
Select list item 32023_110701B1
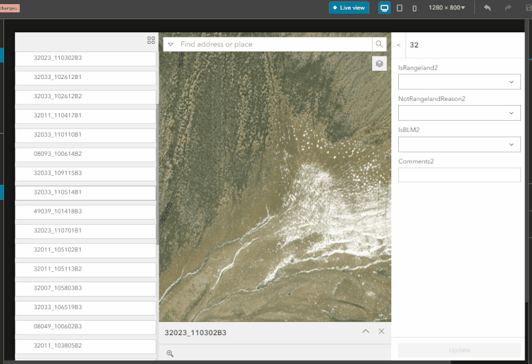click(86, 231)
